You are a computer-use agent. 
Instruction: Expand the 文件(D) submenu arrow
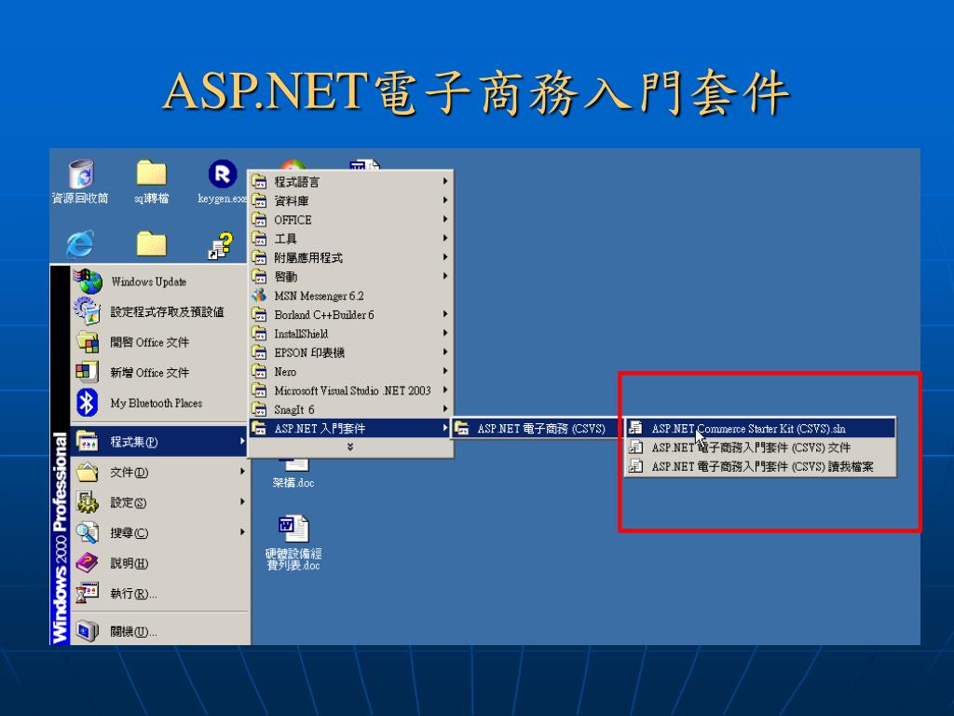(242, 471)
